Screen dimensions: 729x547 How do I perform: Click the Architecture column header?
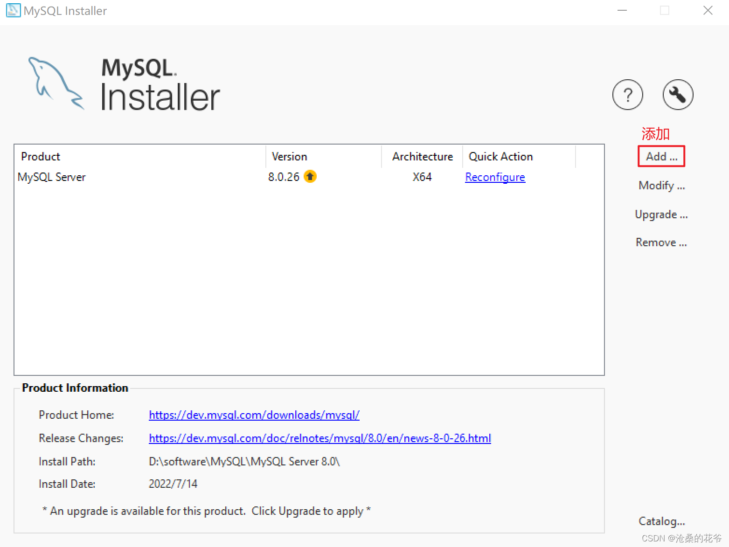[x=422, y=156]
